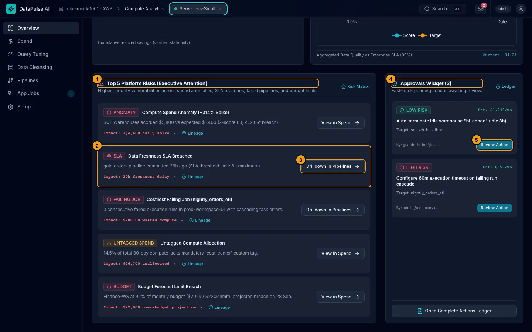
Task: Toggle the Target series in chart legend
Action: (x=430, y=35)
